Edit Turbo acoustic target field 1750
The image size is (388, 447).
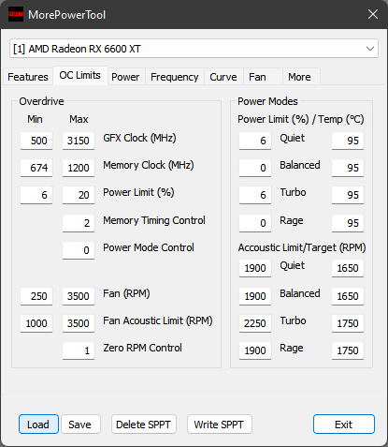click(348, 323)
